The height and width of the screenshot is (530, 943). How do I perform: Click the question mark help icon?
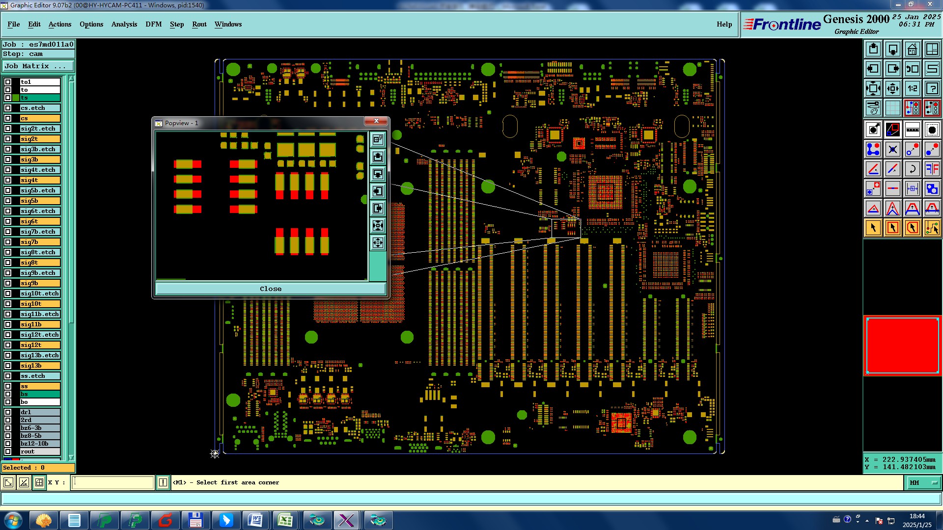[x=932, y=88]
